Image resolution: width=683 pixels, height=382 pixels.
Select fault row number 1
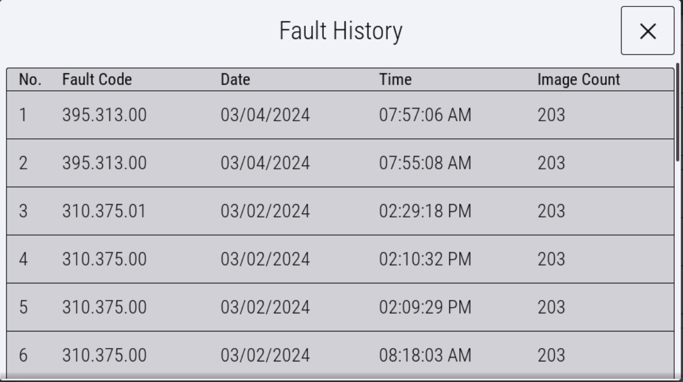[x=340, y=115]
